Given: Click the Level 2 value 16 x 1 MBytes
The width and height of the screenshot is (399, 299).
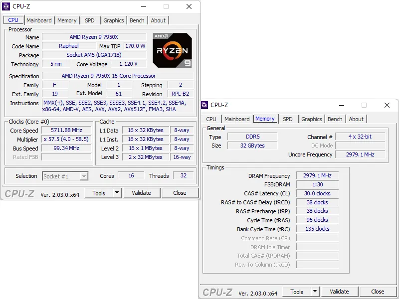Looking at the screenshot, I should pos(146,148).
